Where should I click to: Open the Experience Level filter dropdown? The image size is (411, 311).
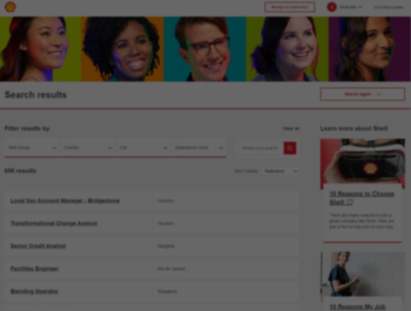[x=199, y=148]
